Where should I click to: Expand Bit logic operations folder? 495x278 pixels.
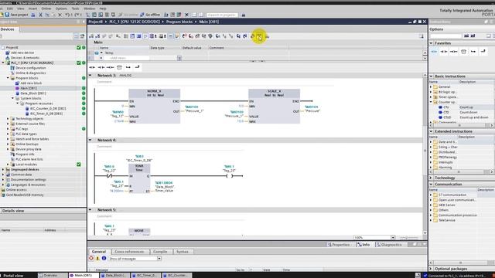tap(431, 92)
